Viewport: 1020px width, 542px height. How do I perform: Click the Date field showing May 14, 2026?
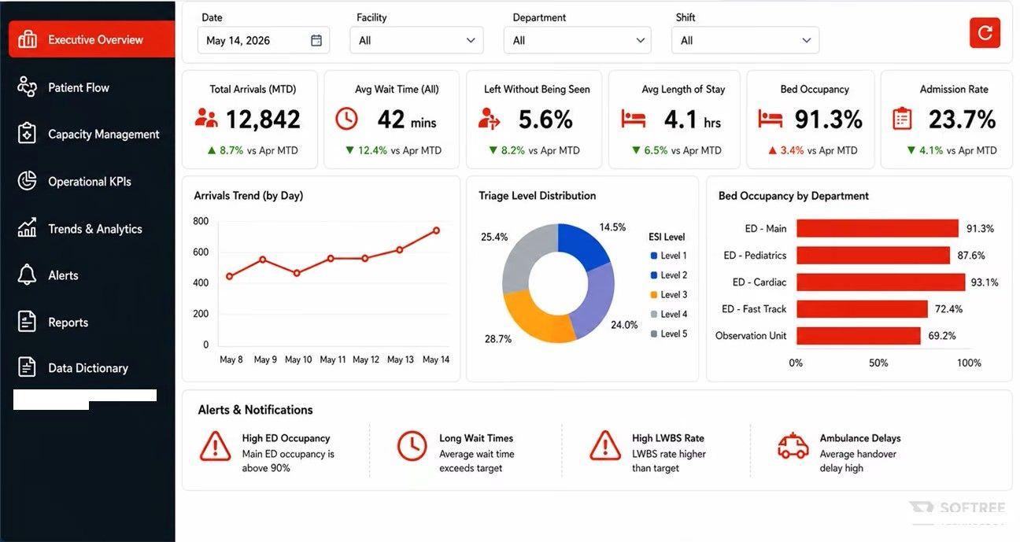[x=264, y=40]
